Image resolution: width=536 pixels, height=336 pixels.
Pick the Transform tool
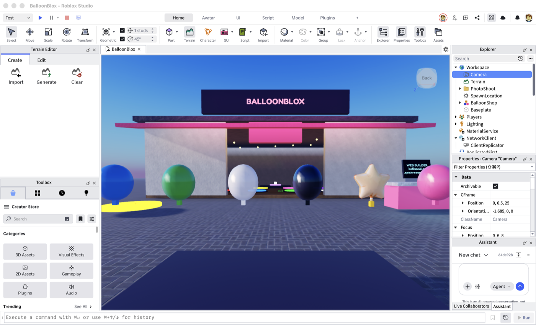pyautogui.click(x=85, y=34)
